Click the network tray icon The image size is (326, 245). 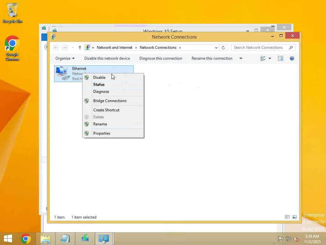tap(288, 239)
